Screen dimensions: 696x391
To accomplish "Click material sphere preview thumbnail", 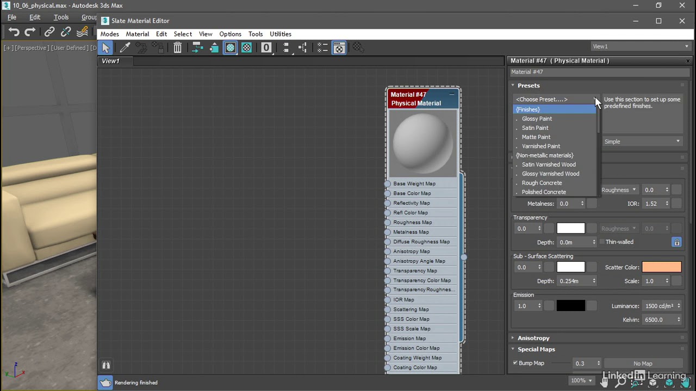I will (x=423, y=143).
